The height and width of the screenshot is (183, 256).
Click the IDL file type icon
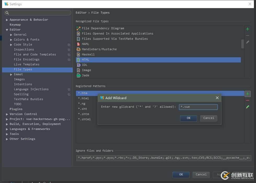[79, 65]
